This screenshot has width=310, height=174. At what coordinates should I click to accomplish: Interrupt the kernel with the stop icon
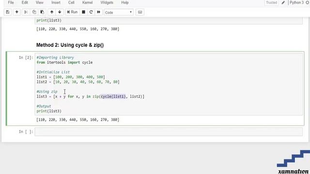point(83,12)
